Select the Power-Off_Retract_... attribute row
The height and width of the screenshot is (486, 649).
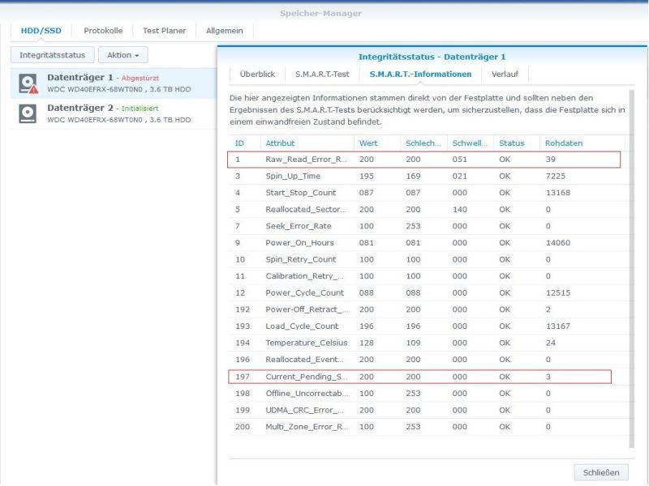tap(428, 309)
